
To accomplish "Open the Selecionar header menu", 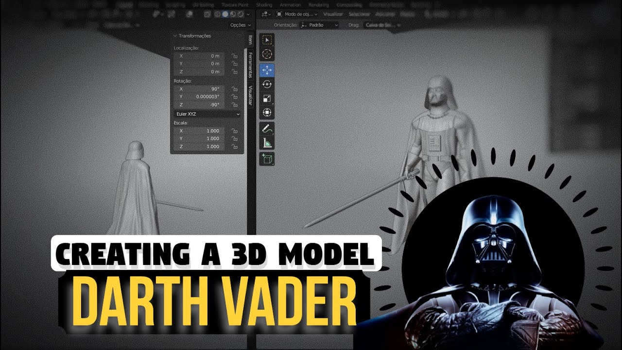I will click(x=359, y=14).
